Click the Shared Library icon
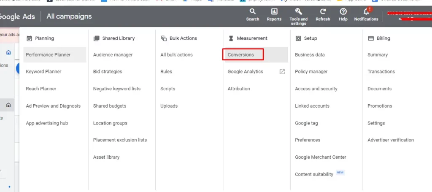432x192 pixels. tap(97, 38)
